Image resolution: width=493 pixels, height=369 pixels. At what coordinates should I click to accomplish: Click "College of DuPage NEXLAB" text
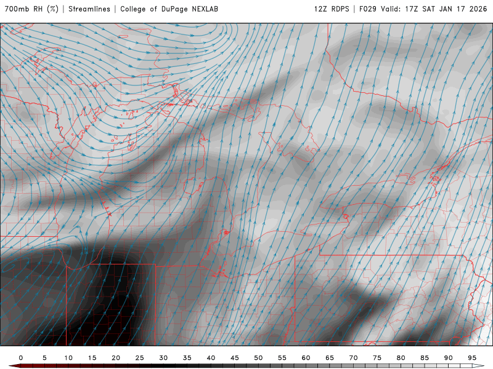[169, 9]
